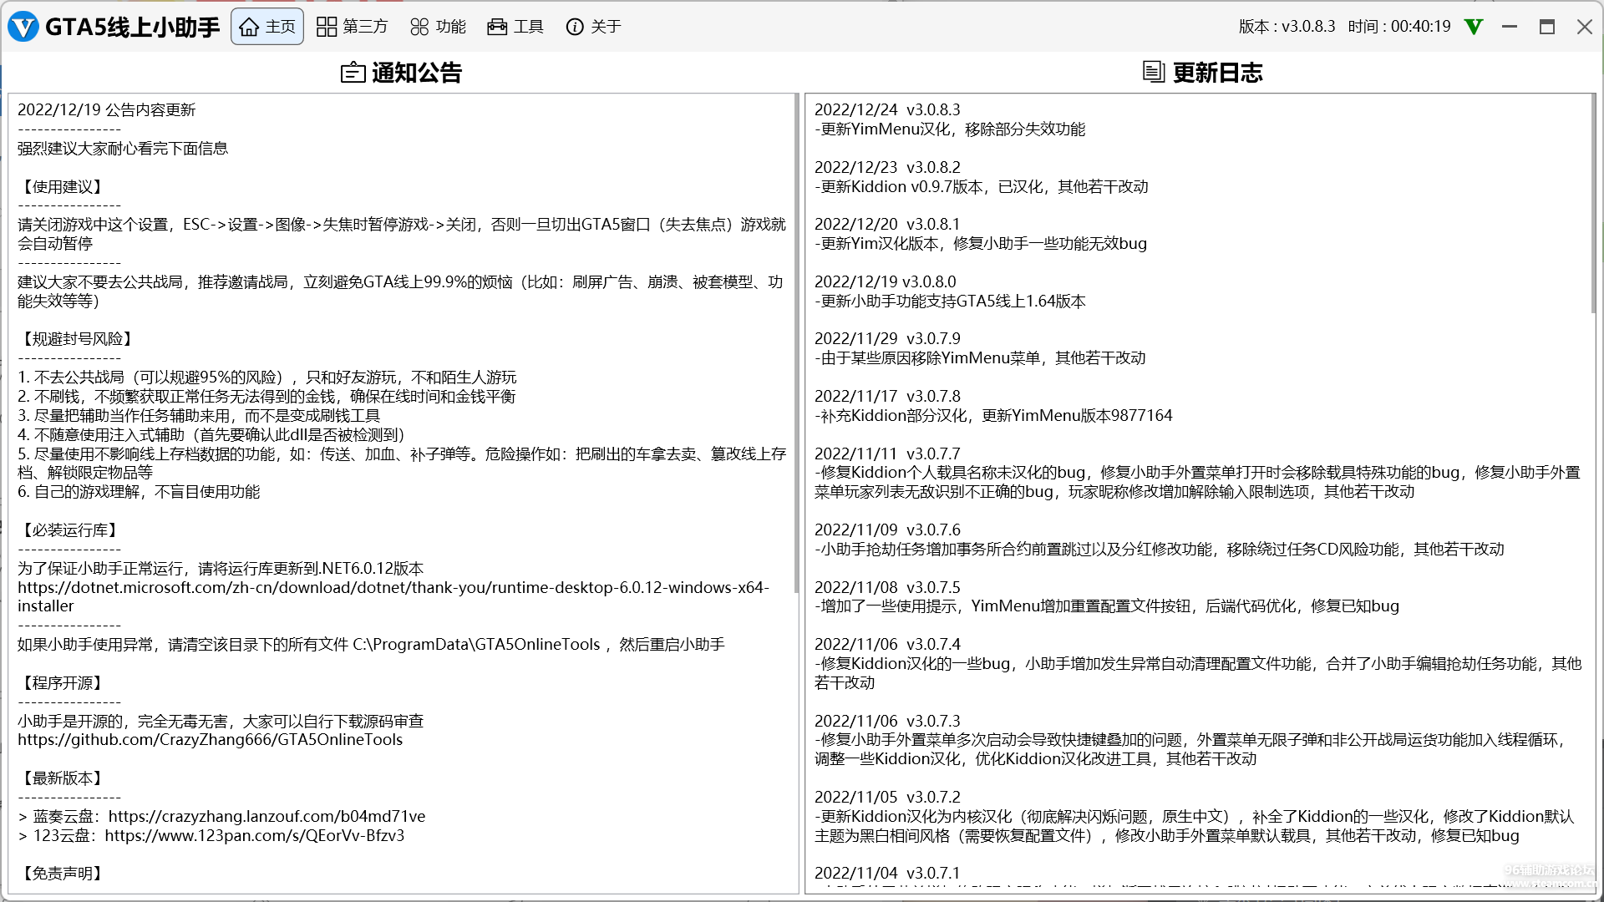Viewport: 1604px width, 902px height.
Task: Select the 工具 tools tab
Action: (x=515, y=27)
